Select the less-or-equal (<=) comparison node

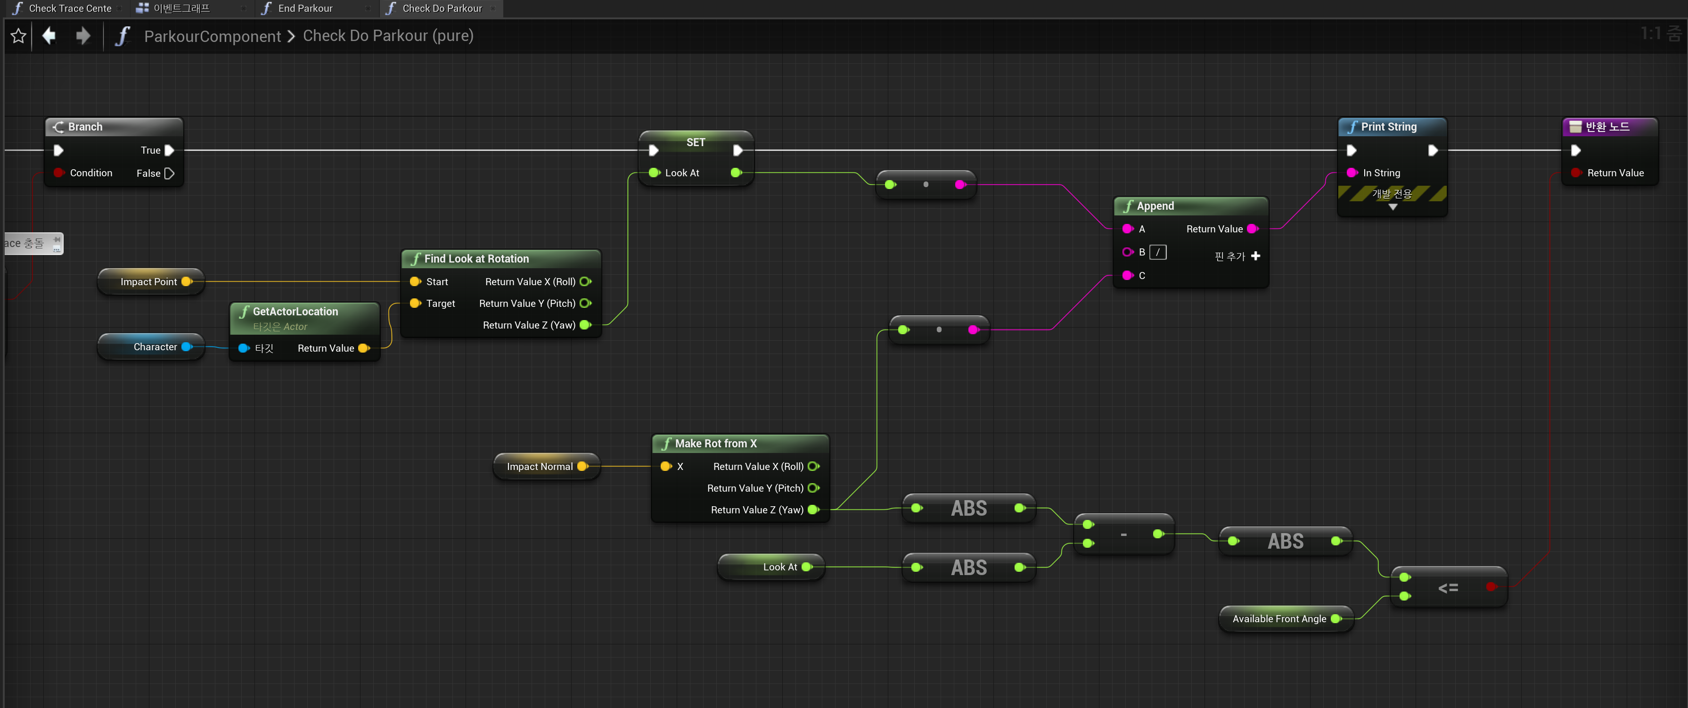(x=1448, y=587)
